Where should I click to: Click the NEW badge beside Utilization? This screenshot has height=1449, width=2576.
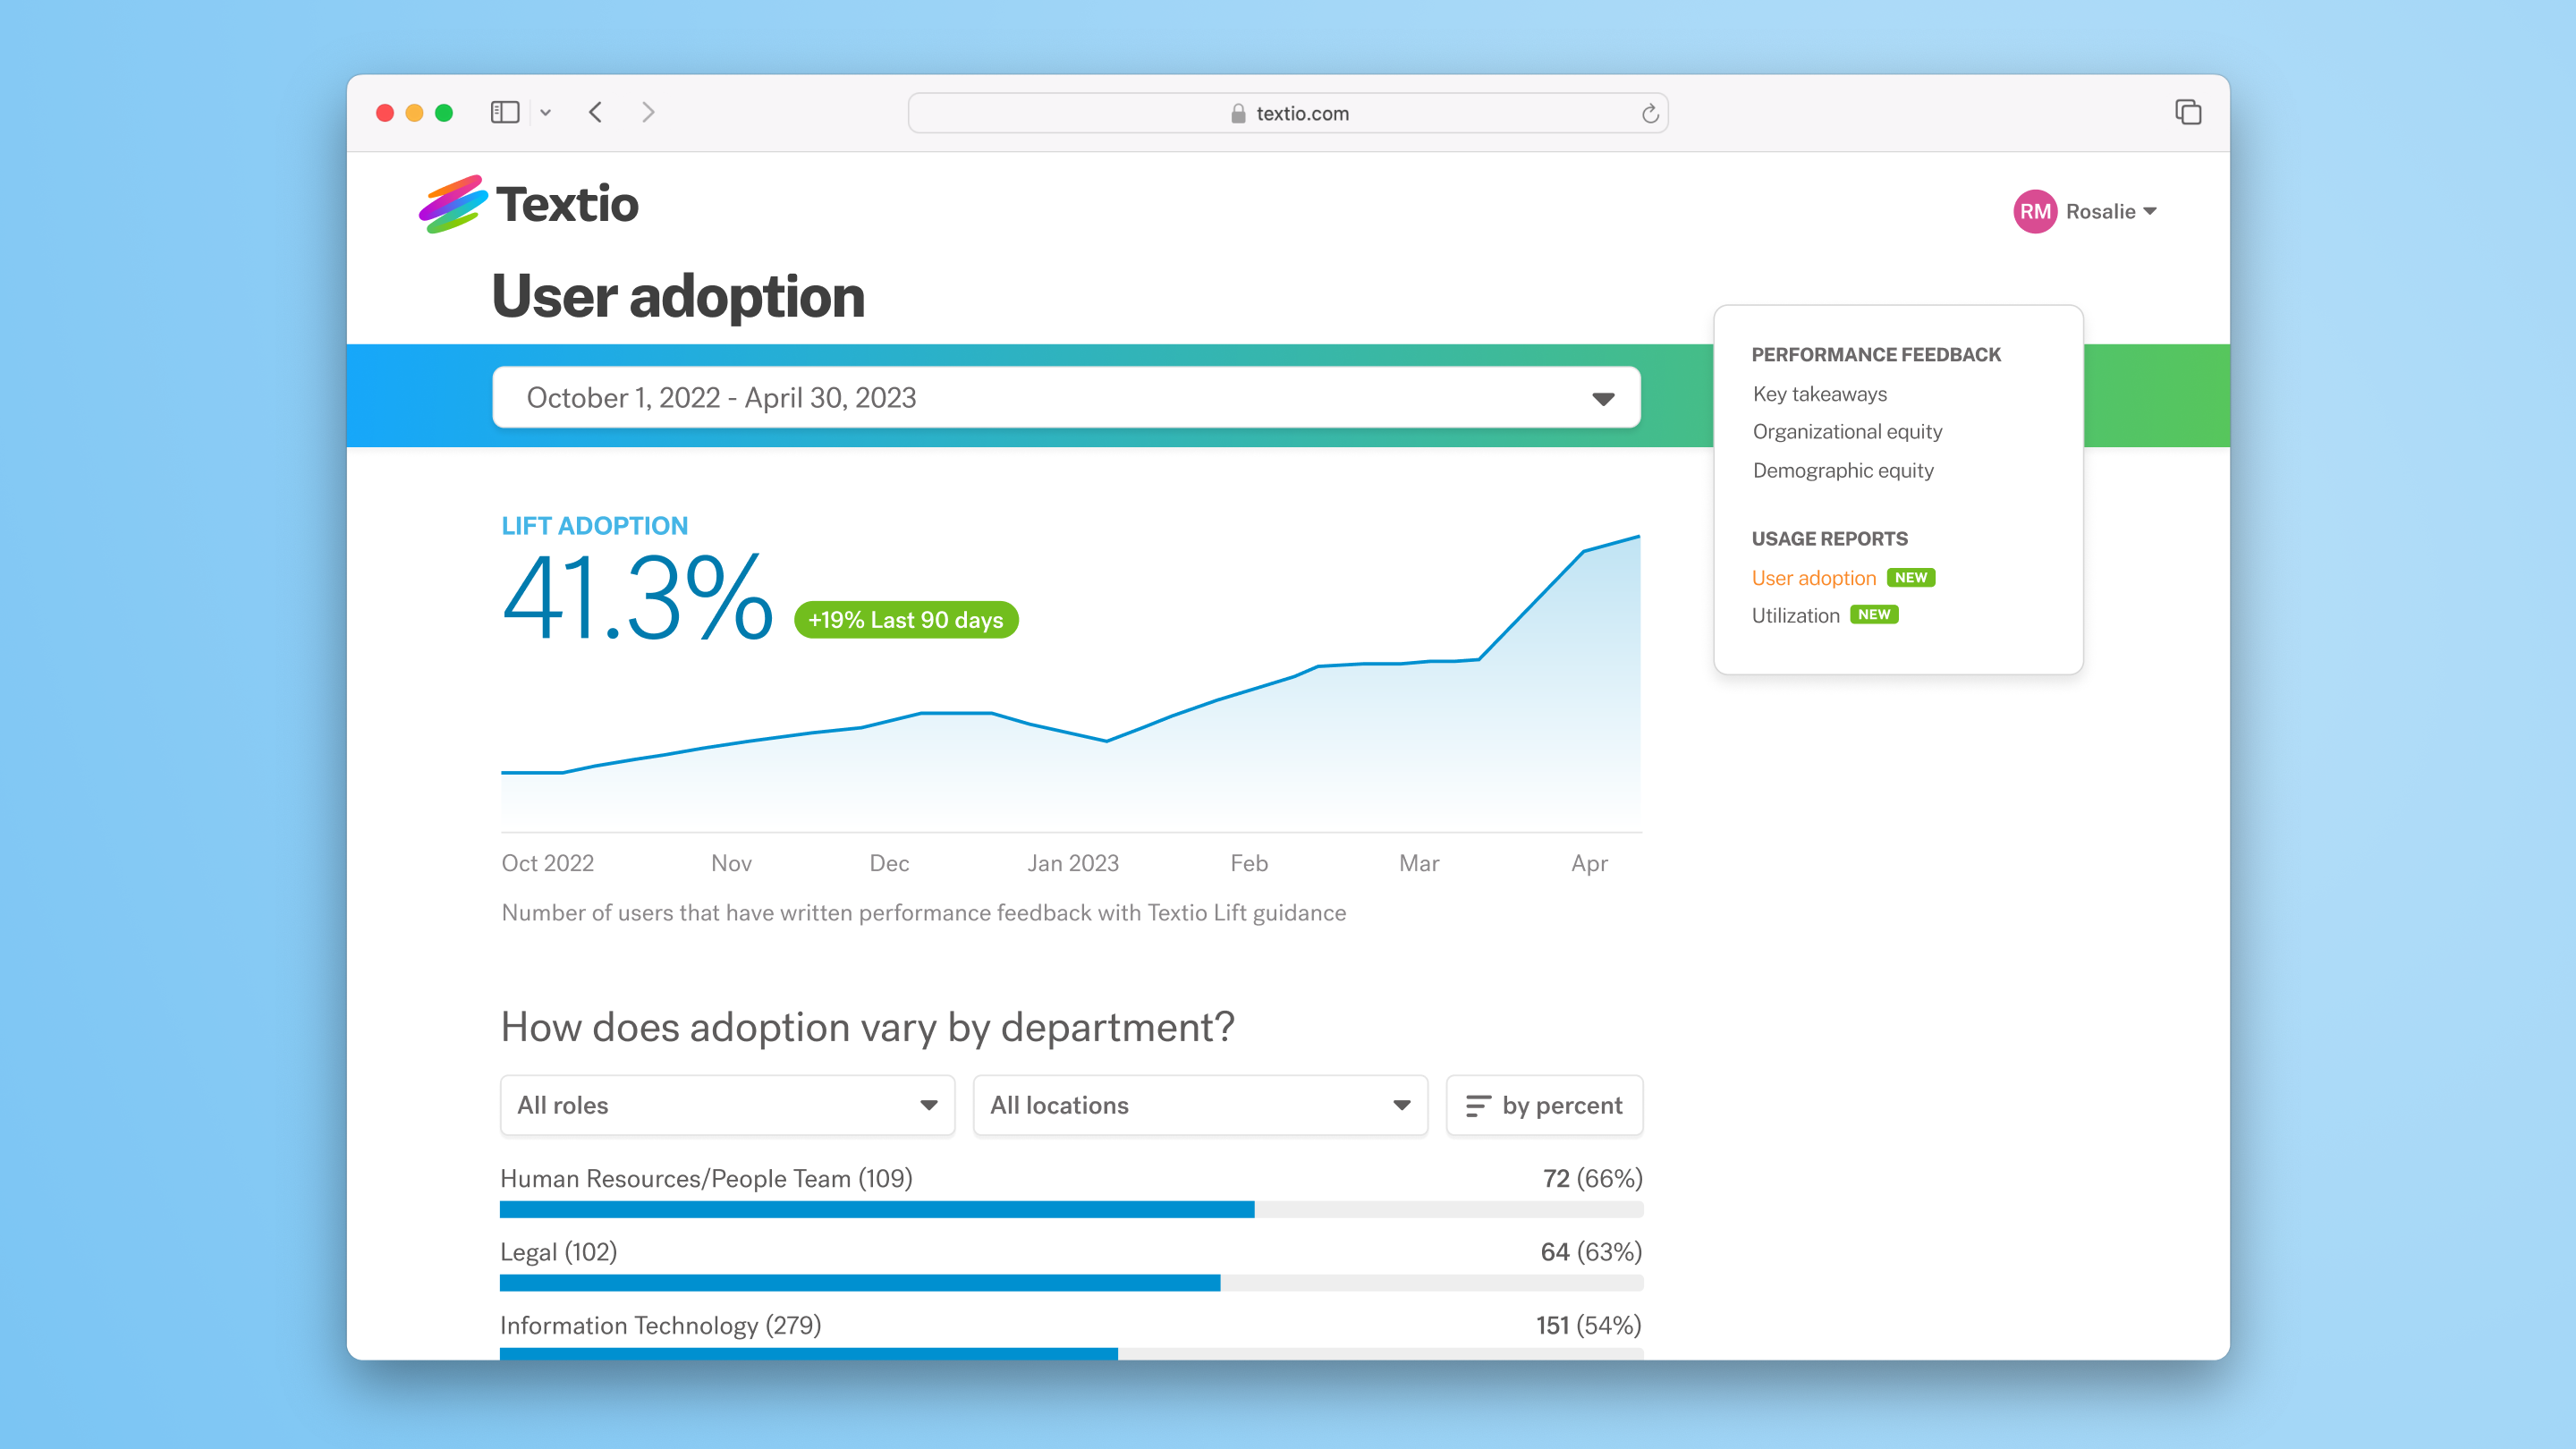tap(1873, 614)
